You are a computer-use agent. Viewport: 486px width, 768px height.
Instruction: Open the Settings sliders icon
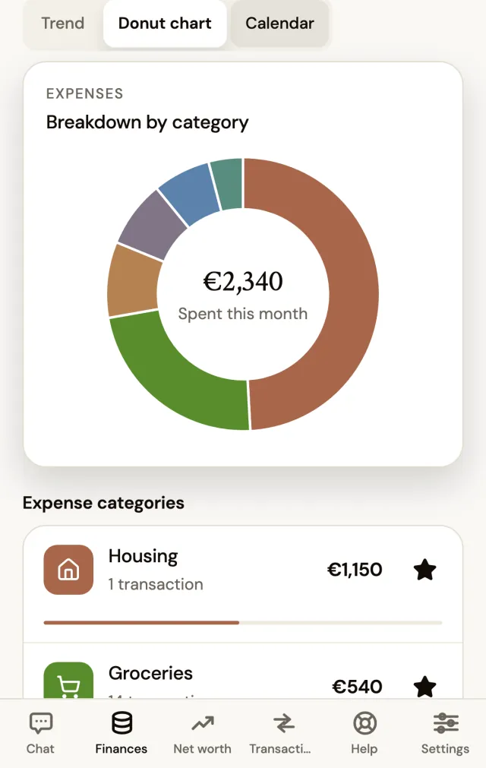[x=446, y=723]
